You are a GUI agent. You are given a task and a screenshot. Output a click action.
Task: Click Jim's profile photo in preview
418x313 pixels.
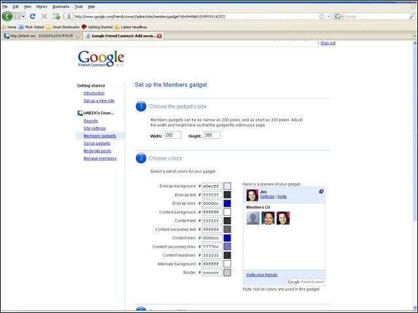(x=252, y=195)
